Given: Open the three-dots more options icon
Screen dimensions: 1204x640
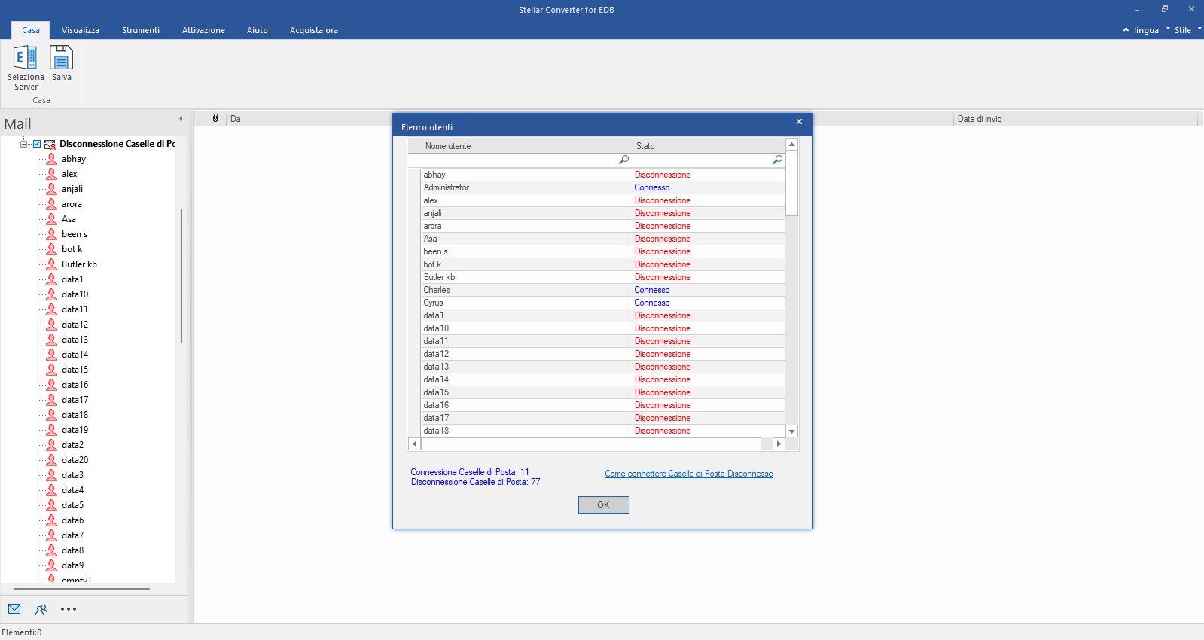Looking at the screenshot, I should 69,609.
